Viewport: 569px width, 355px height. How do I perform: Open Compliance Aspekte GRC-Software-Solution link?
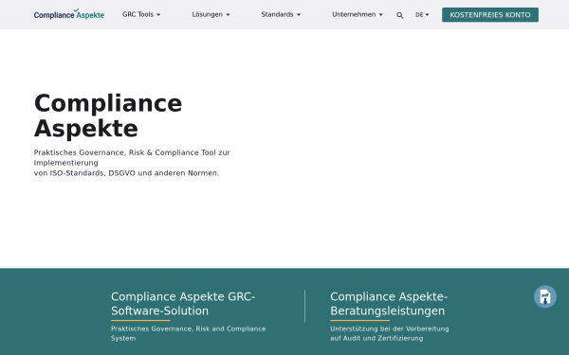(x=183, y=304)
